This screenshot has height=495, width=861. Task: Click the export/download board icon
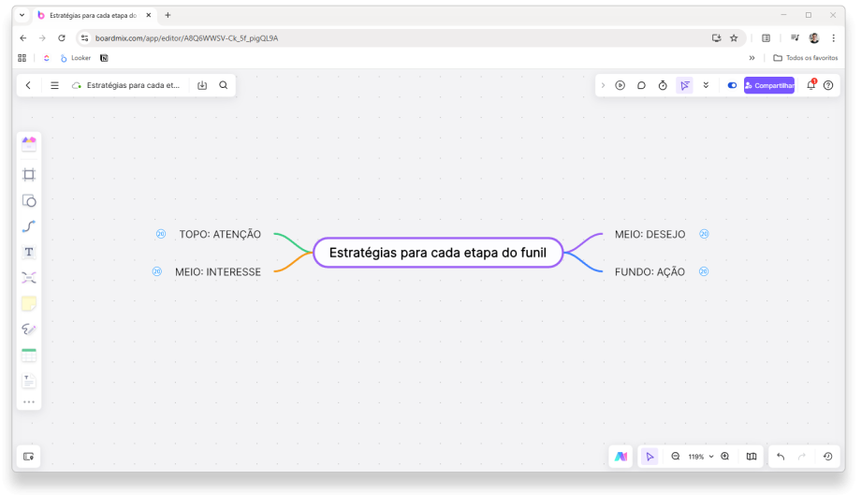pos(202,85)
